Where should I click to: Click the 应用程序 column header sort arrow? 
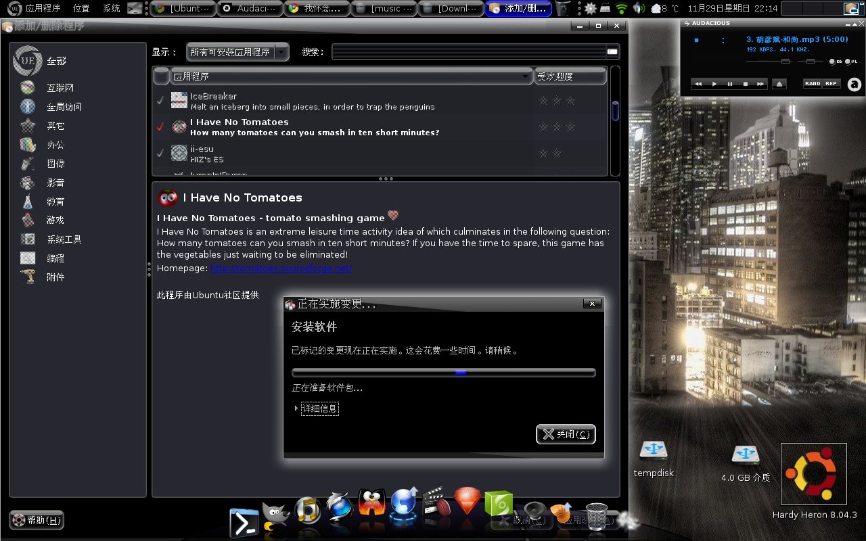[526, 77]
